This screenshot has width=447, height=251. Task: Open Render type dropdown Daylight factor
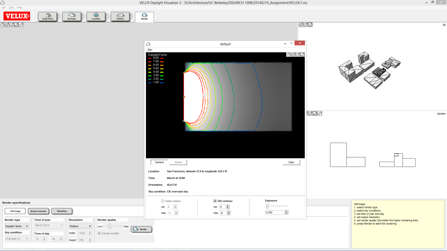[x=17, y=226]
